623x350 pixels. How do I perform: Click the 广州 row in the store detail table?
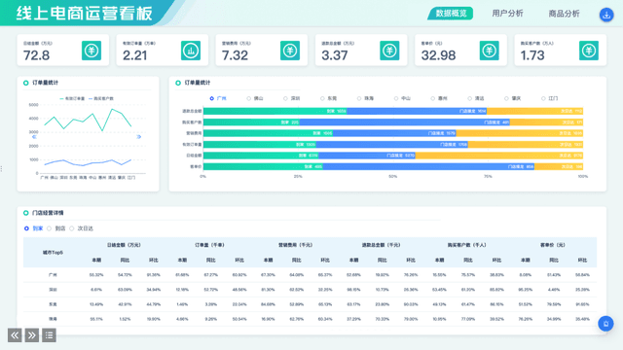pyautogui.click(x=310, y=274)
